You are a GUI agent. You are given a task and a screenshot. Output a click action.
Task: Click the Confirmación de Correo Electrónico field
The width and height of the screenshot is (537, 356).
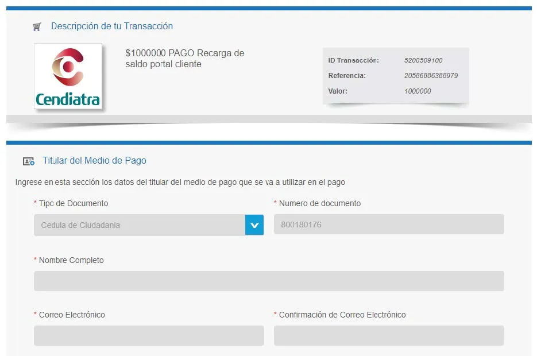(x=389, y=335)
